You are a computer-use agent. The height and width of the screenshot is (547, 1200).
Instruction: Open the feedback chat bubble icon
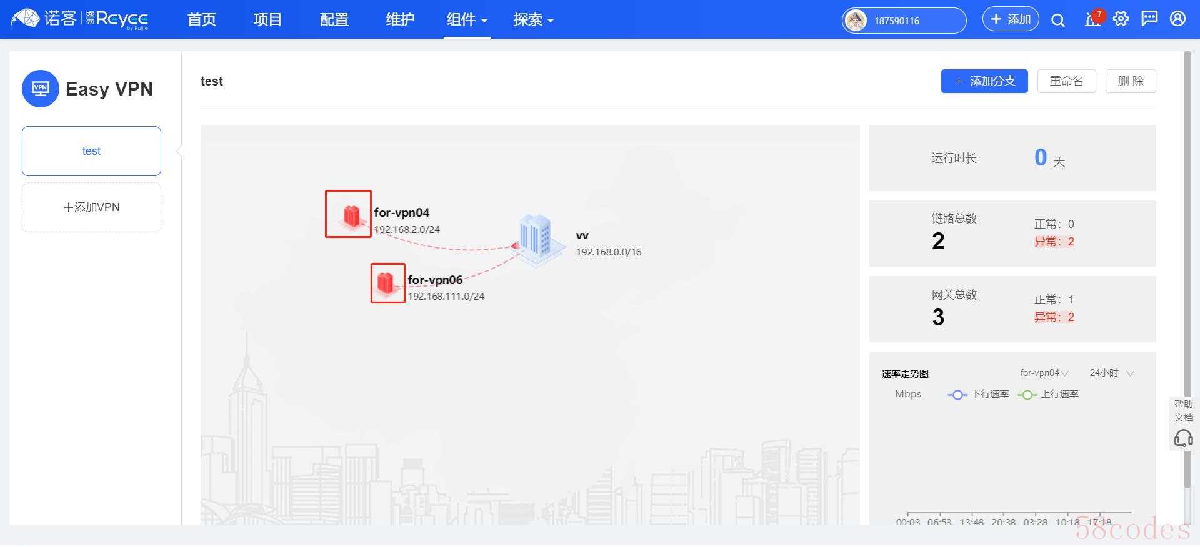[x=1149, y=19]
